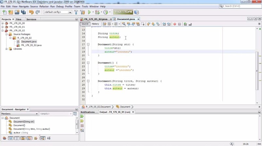Open Run Project dropdown arrow
The width and height of the screenshot is (262, 146).
tap(93, 12)
